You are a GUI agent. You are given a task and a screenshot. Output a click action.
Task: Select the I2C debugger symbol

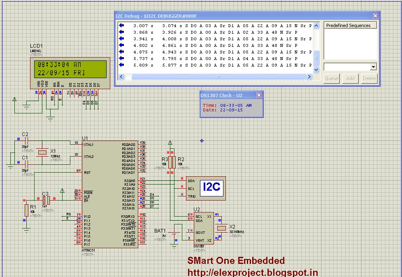tap(205, 187)
